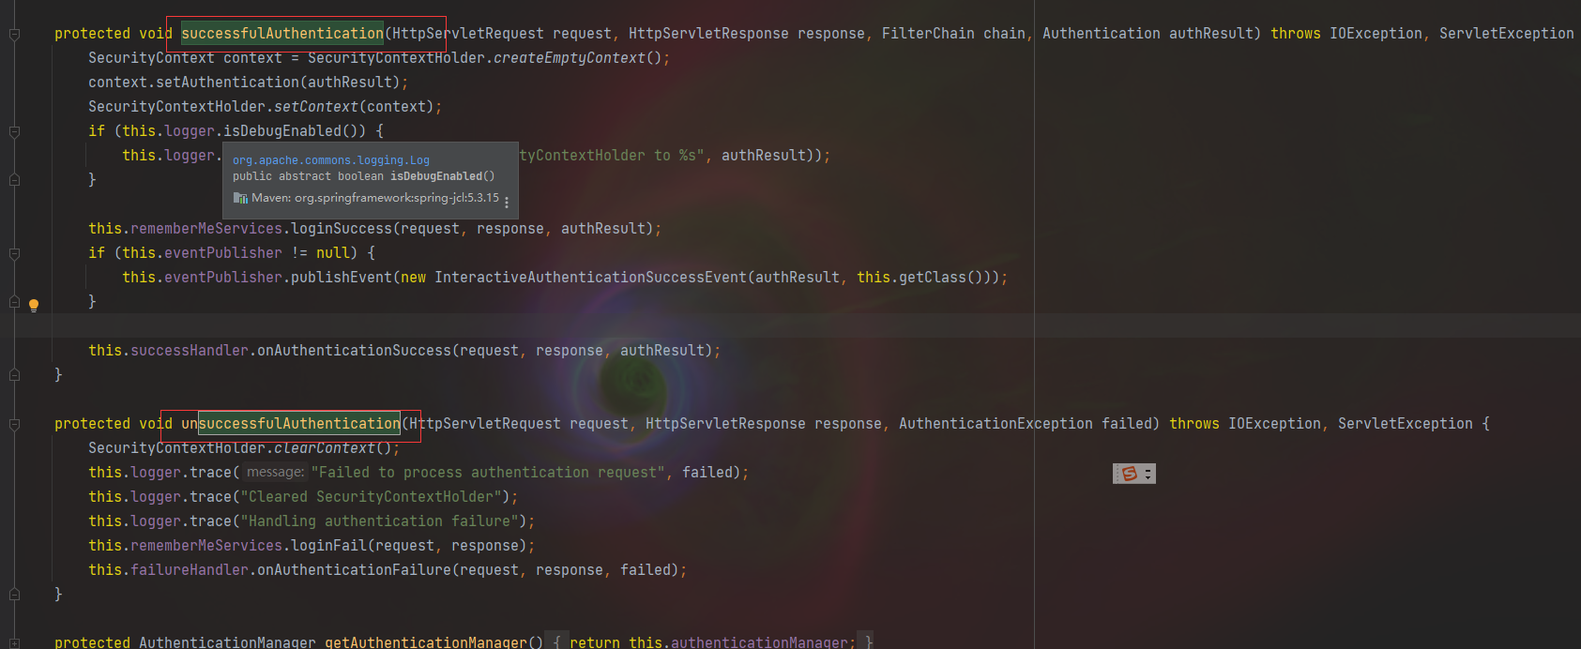Viewport: 1581px width, 649px height.
Task: Click the message: parameter hint
Action: [x=276, y=473]
